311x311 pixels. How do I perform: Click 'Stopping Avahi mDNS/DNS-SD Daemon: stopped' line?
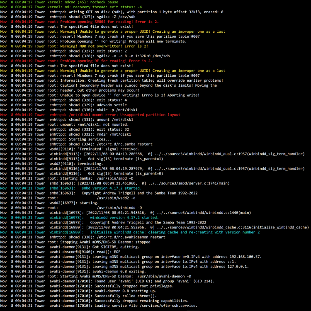pyautogui.click(x=75, y=242)
